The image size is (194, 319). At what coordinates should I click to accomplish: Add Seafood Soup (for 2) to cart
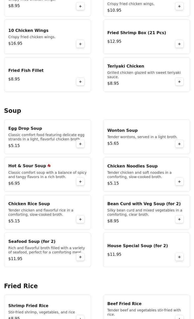point(80,257)
